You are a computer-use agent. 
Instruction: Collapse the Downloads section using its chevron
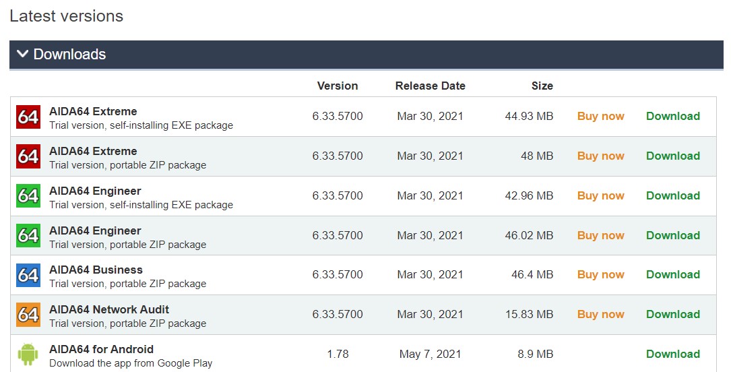(23, 54)
